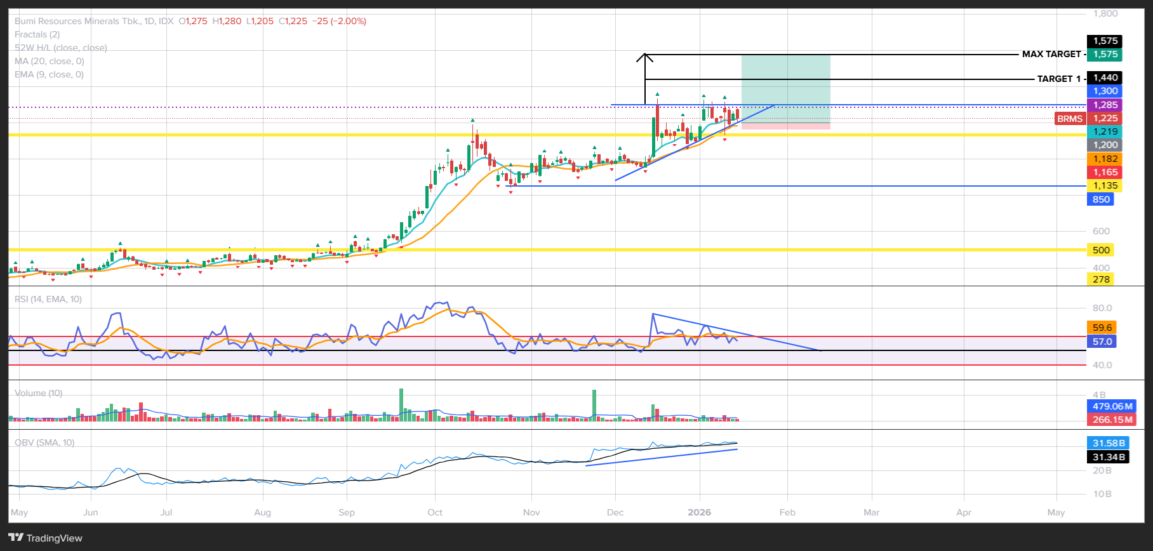Click the Apr label on the time axis
The image size is (1153, 551).
tap(964, 512)
